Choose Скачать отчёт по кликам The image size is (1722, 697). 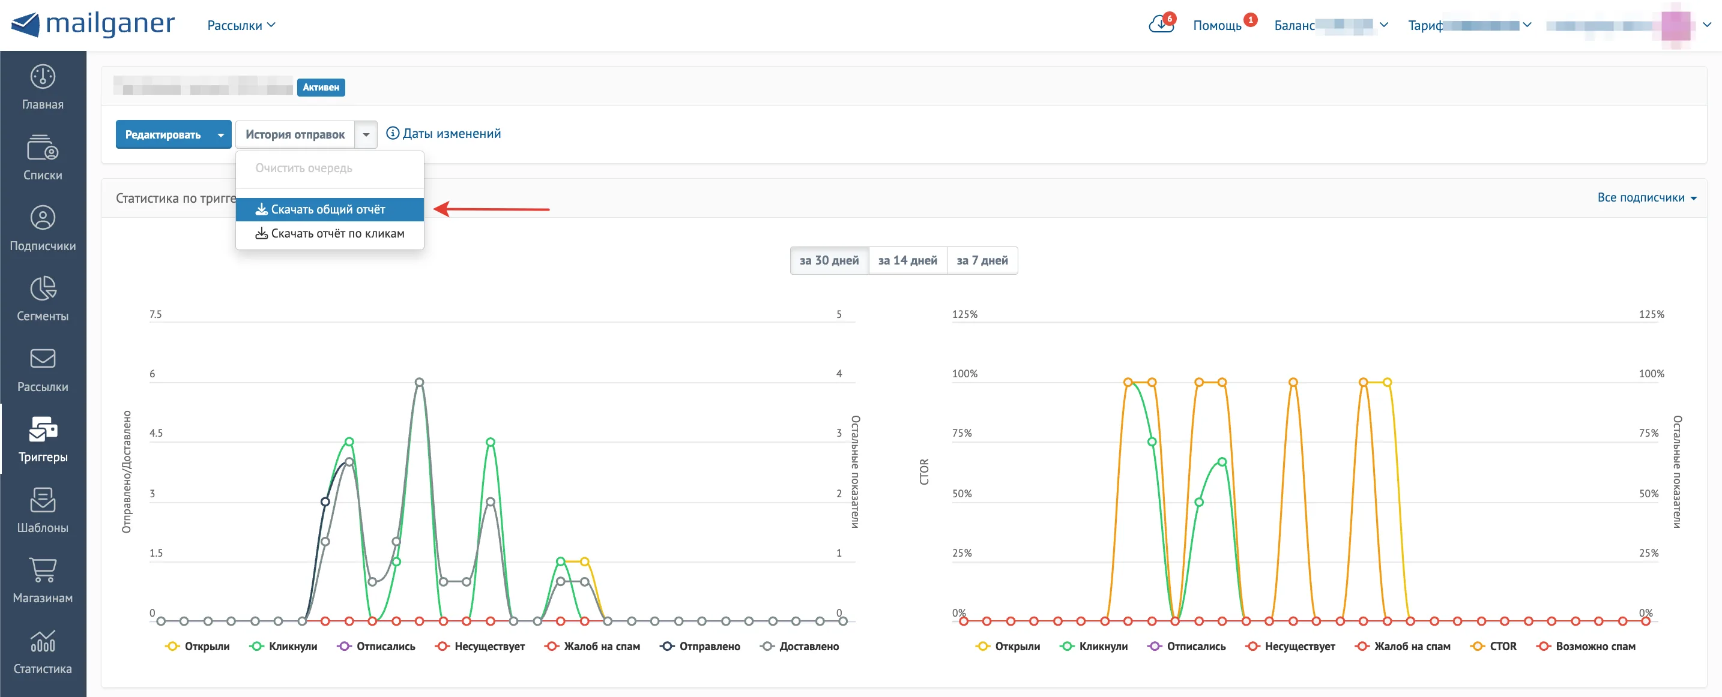coord(330,234)
